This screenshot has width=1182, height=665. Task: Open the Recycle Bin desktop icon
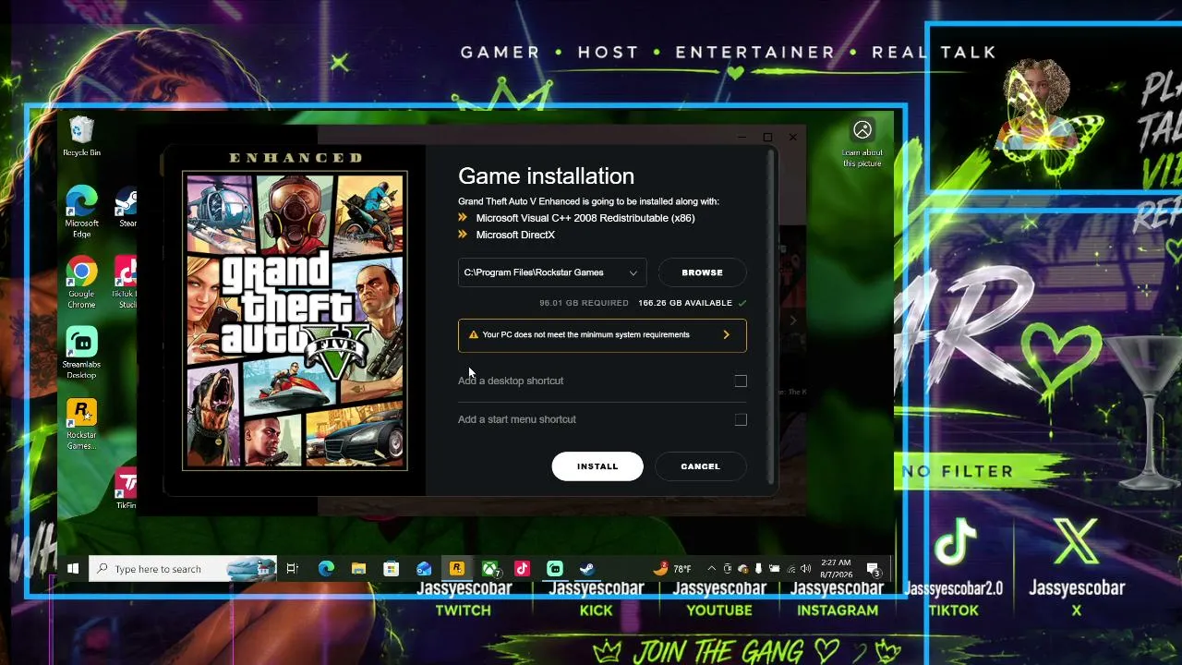coord(81,136)
